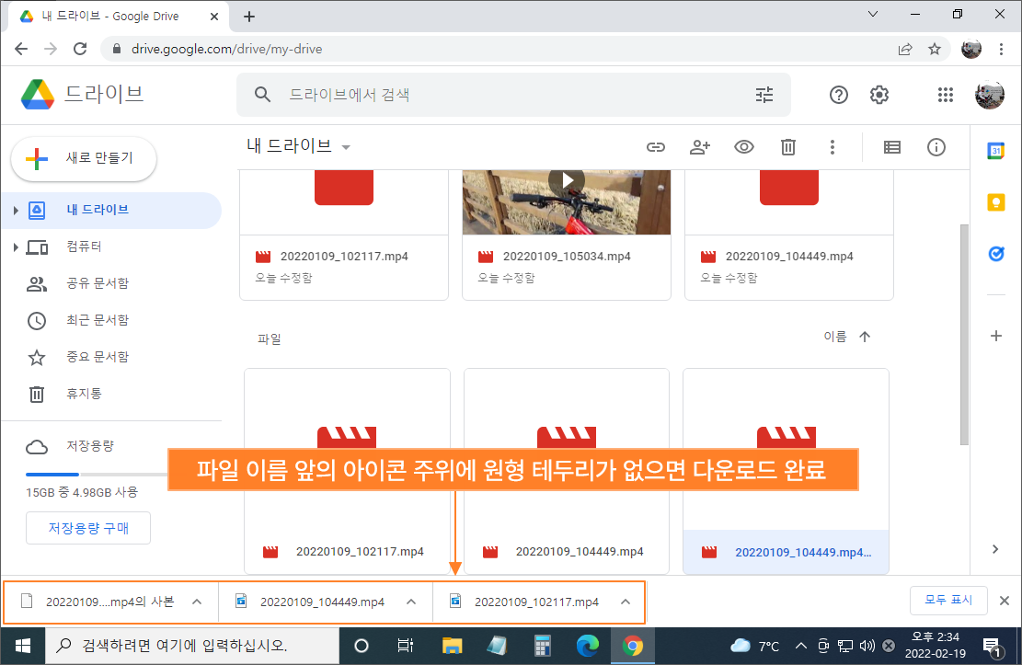Switch to list layout view
Viewport: 1022px width, 665px height.
click(x=891, y=147)
